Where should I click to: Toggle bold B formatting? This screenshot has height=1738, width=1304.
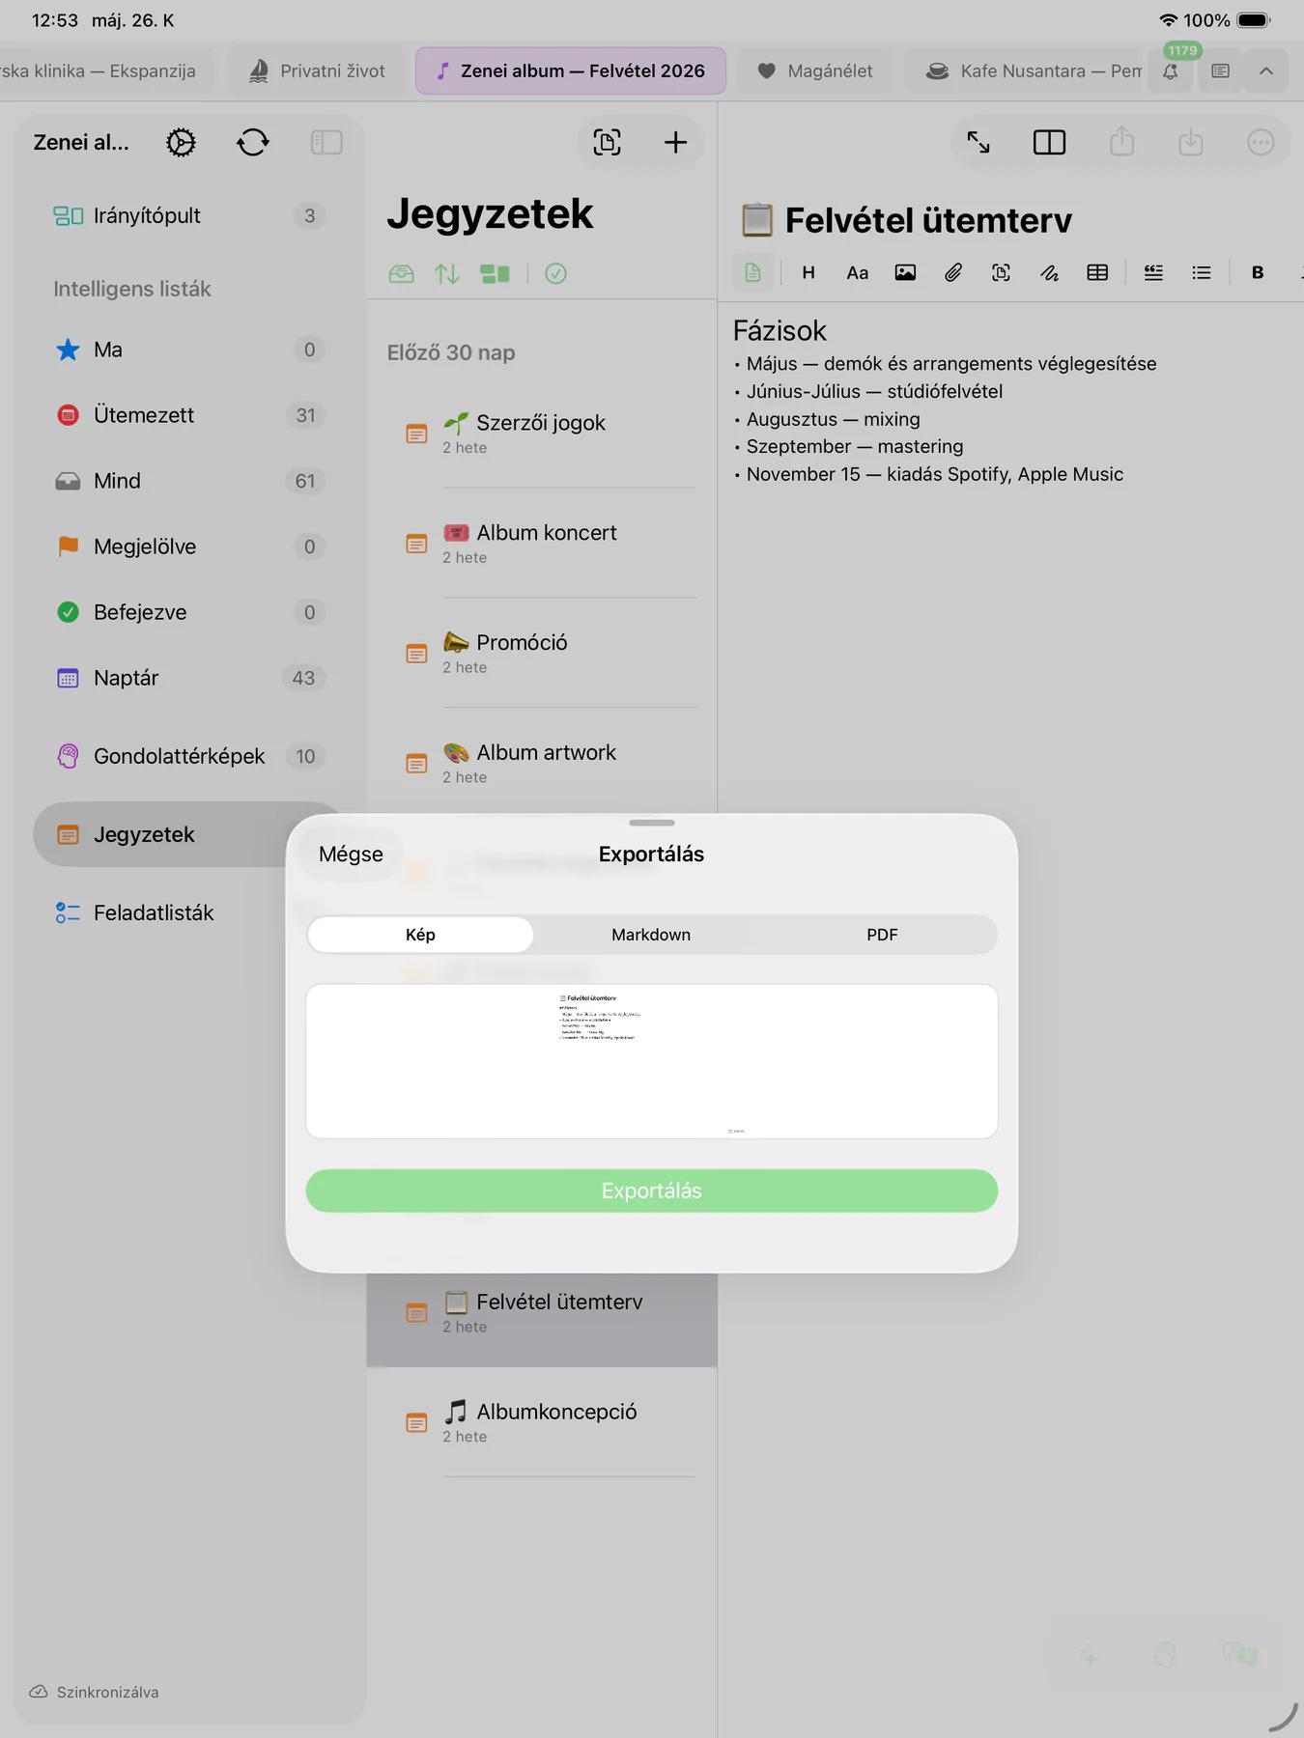coord(1258,273)
